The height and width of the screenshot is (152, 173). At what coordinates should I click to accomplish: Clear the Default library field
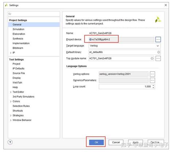tap(159, 52)
